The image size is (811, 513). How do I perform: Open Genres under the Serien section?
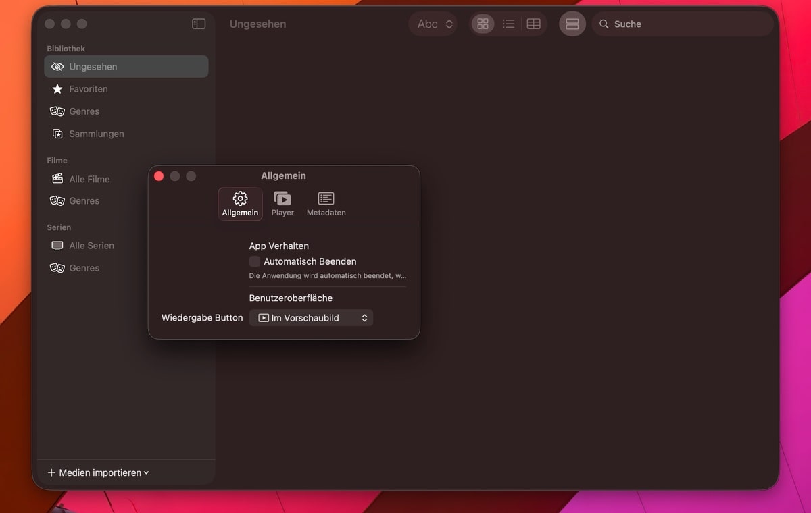click(x=84, y=268)
